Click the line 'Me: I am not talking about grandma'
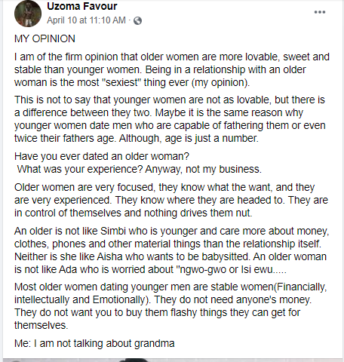344x362 pixels. [94, 343]
